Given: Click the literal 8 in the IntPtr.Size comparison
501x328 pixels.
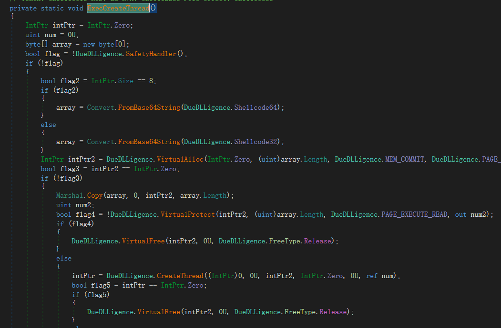Looking at the screenshot, I should [x=151, y=81].
